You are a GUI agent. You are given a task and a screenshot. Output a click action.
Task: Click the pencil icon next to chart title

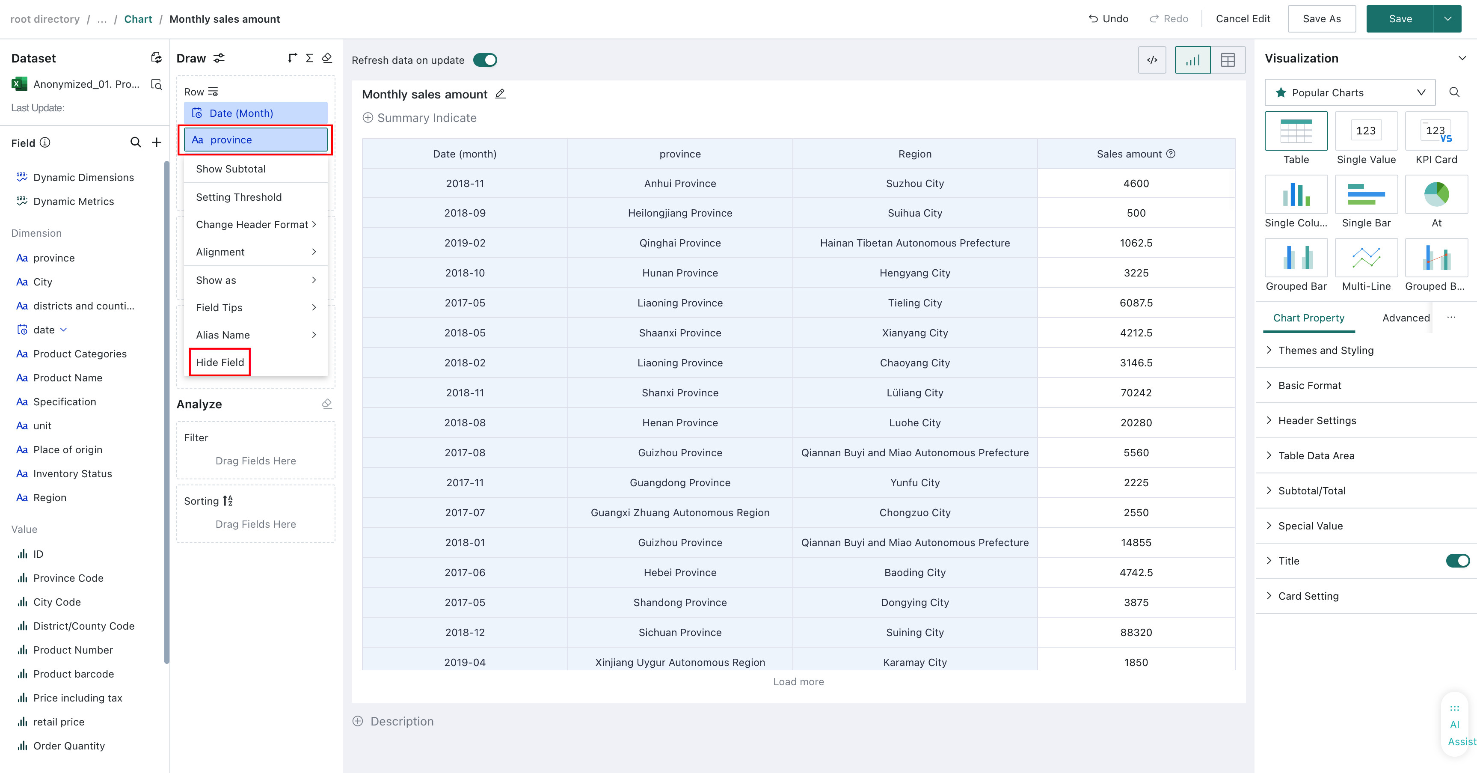(x=500, y=94)
